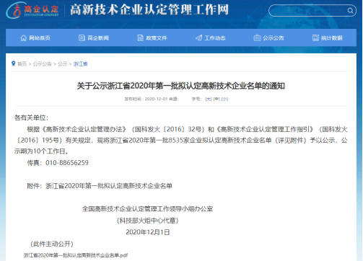Click the document icon beside 政策文件

(x=140, y=37)
